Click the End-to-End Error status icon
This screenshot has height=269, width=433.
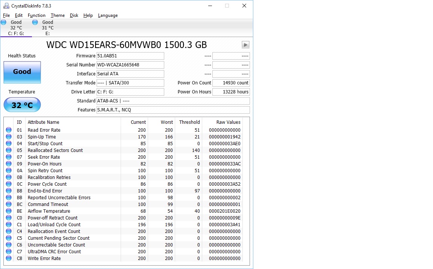pos(9,191)
